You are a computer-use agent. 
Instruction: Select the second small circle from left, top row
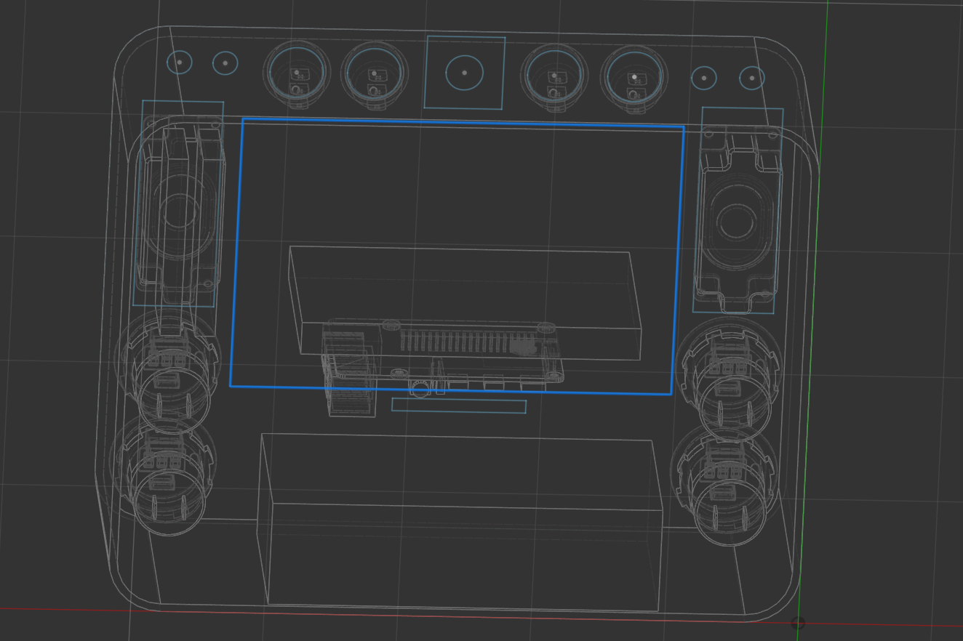[225, 63]
